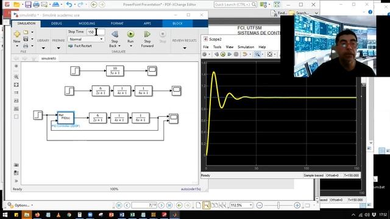Click the Open folder icon in Simulink File group
The height and width of the screenshot is (219, 390).
coord(26,32)
